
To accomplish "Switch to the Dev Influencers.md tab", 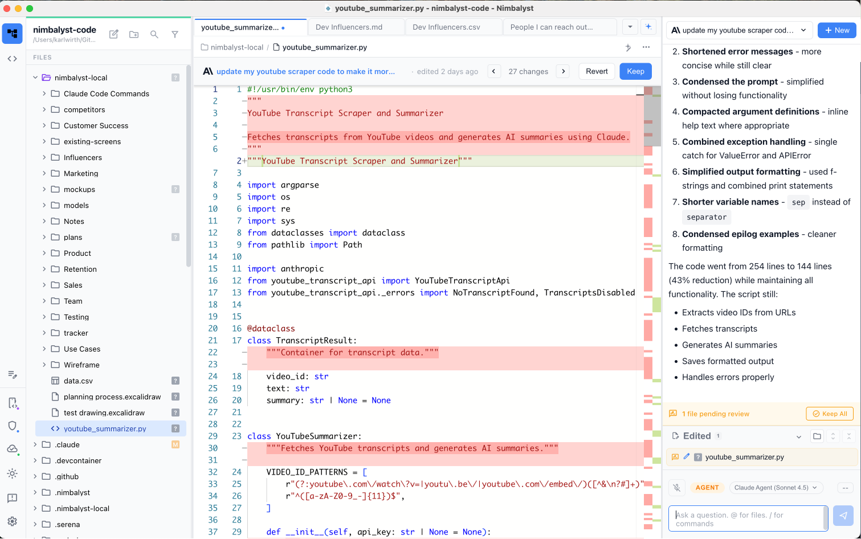I will [x=349, y=27].
